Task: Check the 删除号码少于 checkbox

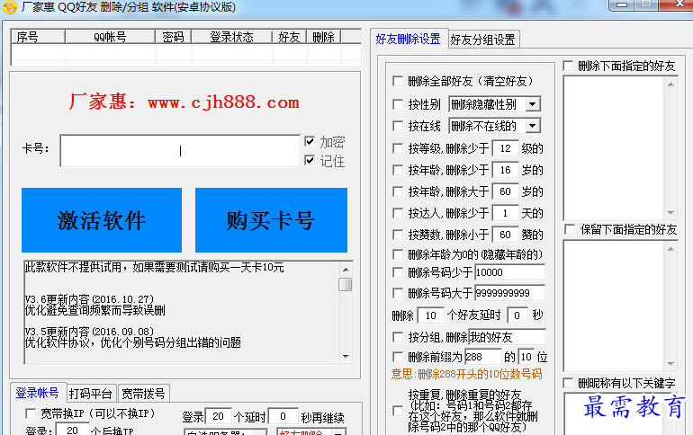Action: point(398,272)
